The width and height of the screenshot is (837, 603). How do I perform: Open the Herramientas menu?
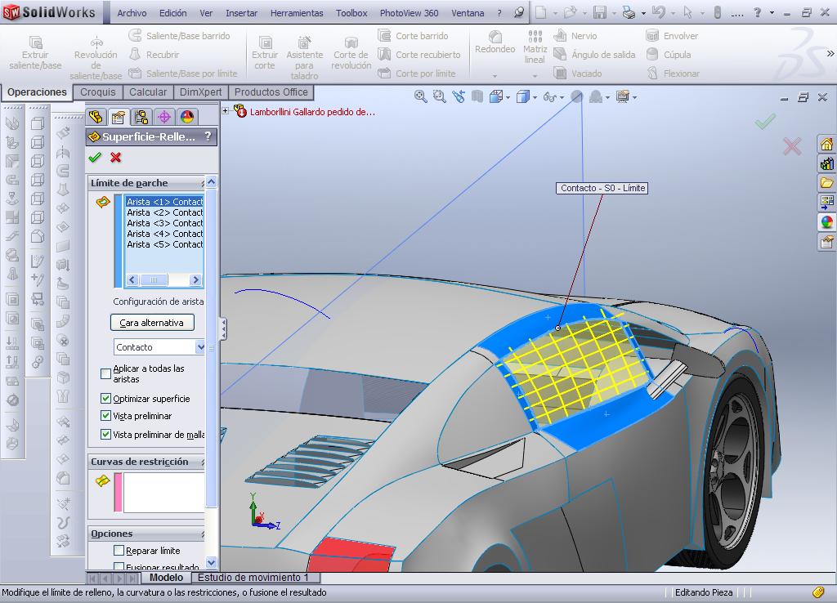pyautogui.click(x=296, y=13)
